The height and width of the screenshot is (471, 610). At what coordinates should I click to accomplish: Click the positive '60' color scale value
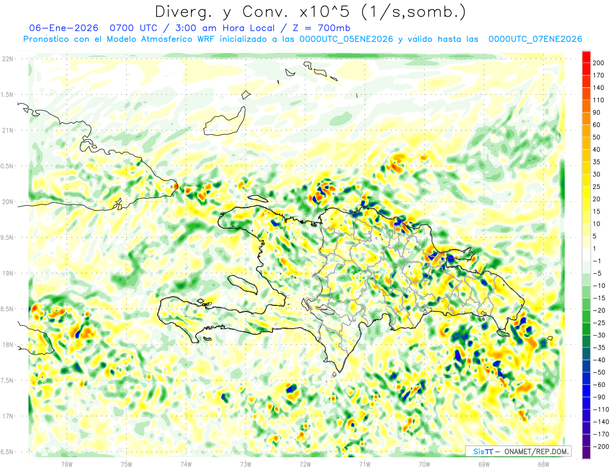pos(597,125)
